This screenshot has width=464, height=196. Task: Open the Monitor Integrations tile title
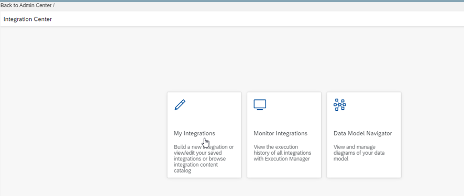coord(281,133)
